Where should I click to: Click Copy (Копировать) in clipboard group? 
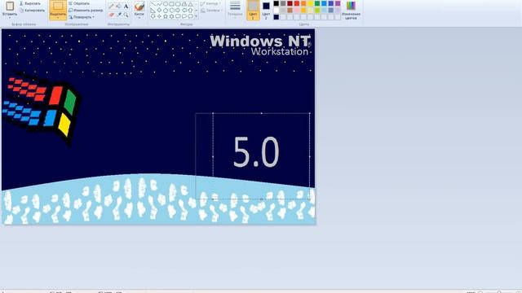(x=32, y=11)
